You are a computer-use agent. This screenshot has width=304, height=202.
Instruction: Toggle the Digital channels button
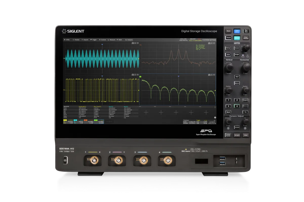245,100
